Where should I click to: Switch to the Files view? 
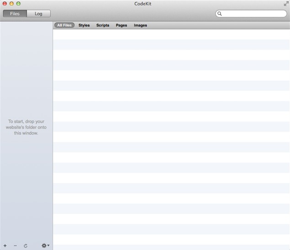pos(15,14)
